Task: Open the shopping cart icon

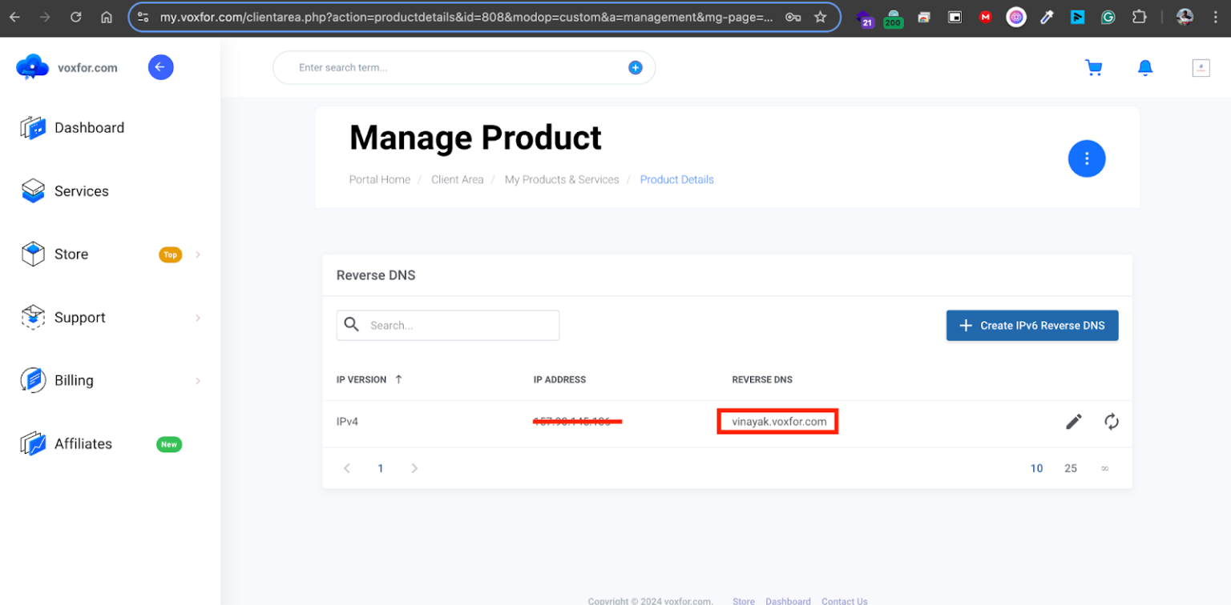Action: tap(1094, 68)
